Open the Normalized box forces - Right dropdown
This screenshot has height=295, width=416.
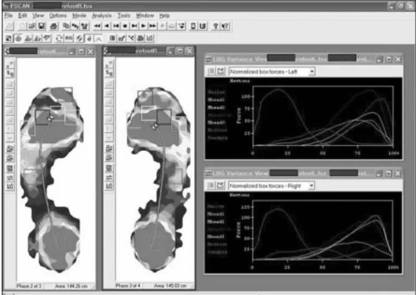(x=311, y=186)
